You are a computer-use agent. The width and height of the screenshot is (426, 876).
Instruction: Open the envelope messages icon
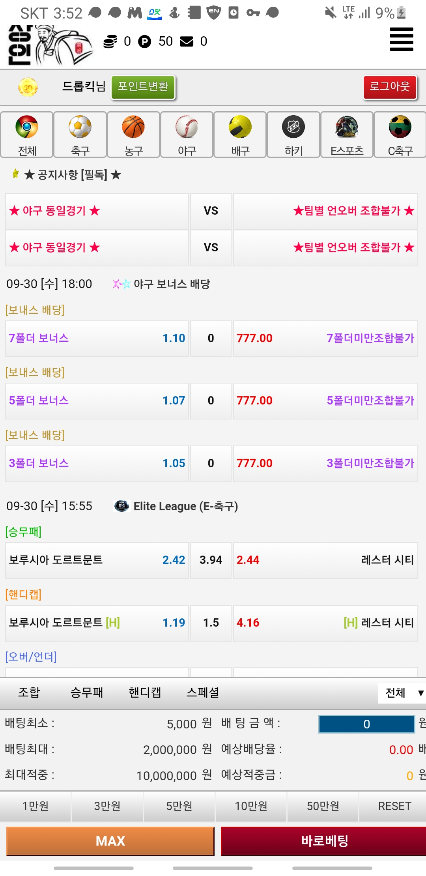(187, 41)
